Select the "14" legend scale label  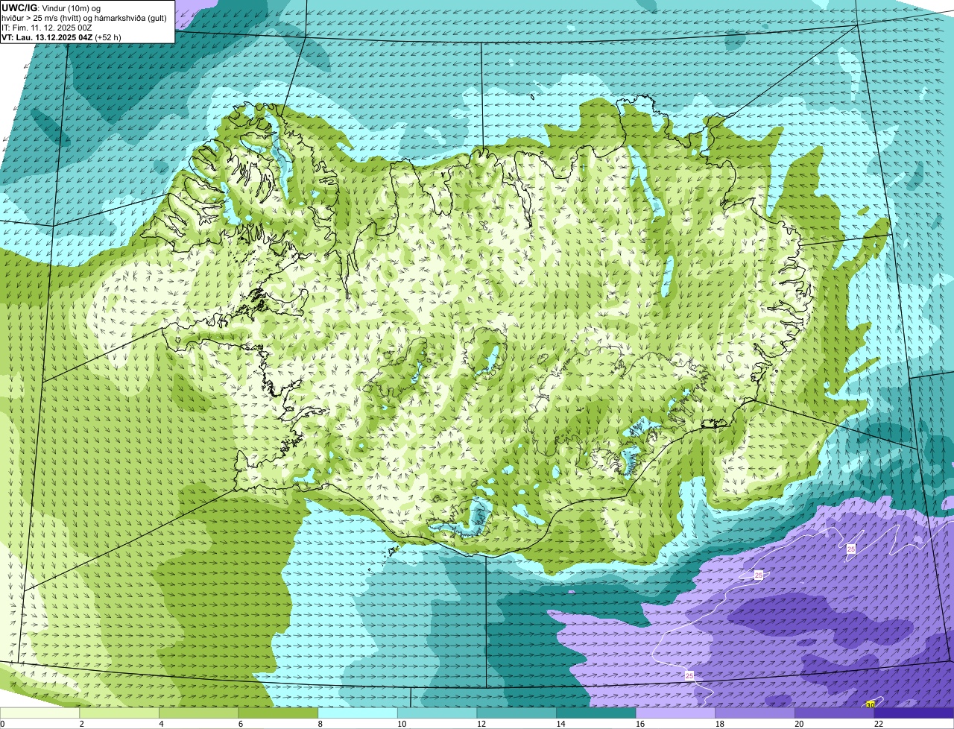coord(560,724)
